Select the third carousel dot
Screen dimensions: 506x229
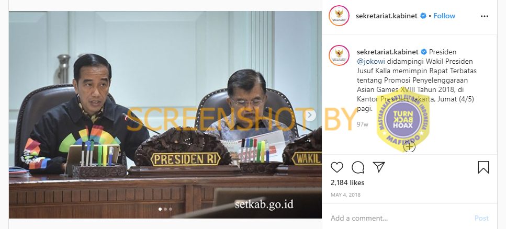pyautogui.click(x=171, y=209)
